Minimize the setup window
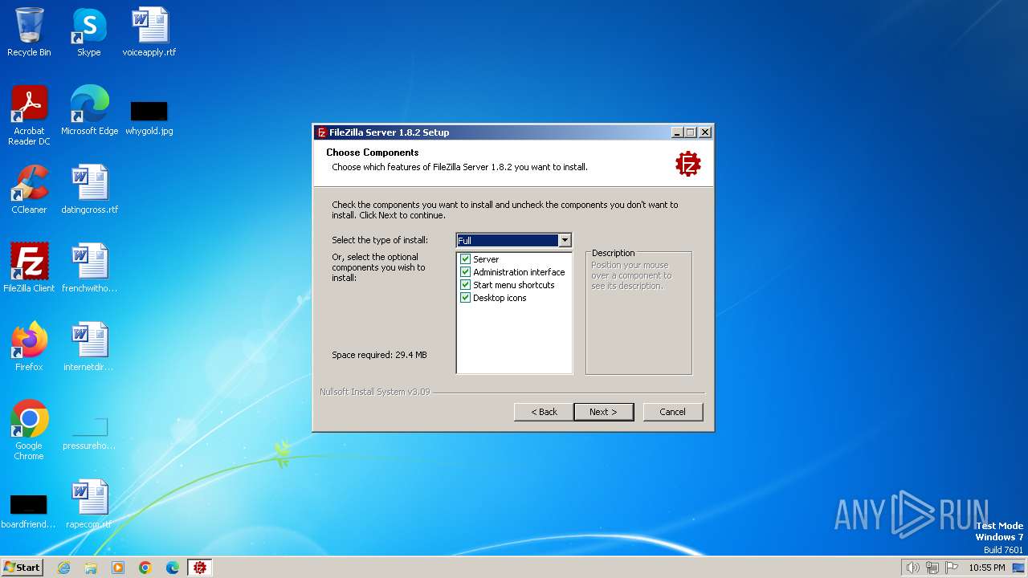This screenshot has height=578, width=1028. coord(678,132)
